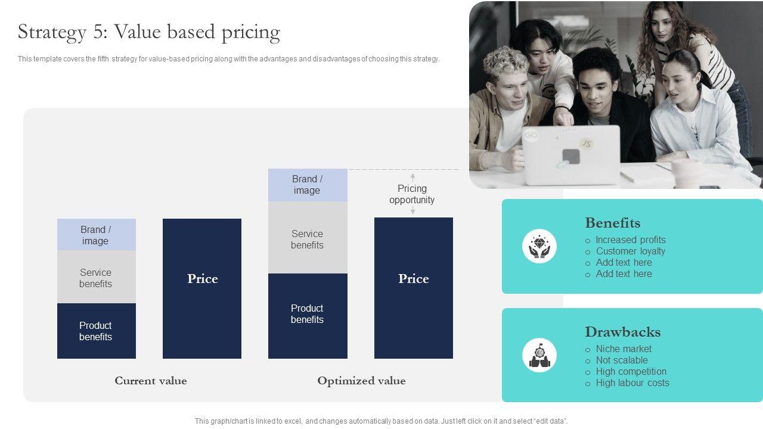This screenshot has width=763, height=429.
Task: Click the High labour costs bullet
Action: tap(632, 383)
